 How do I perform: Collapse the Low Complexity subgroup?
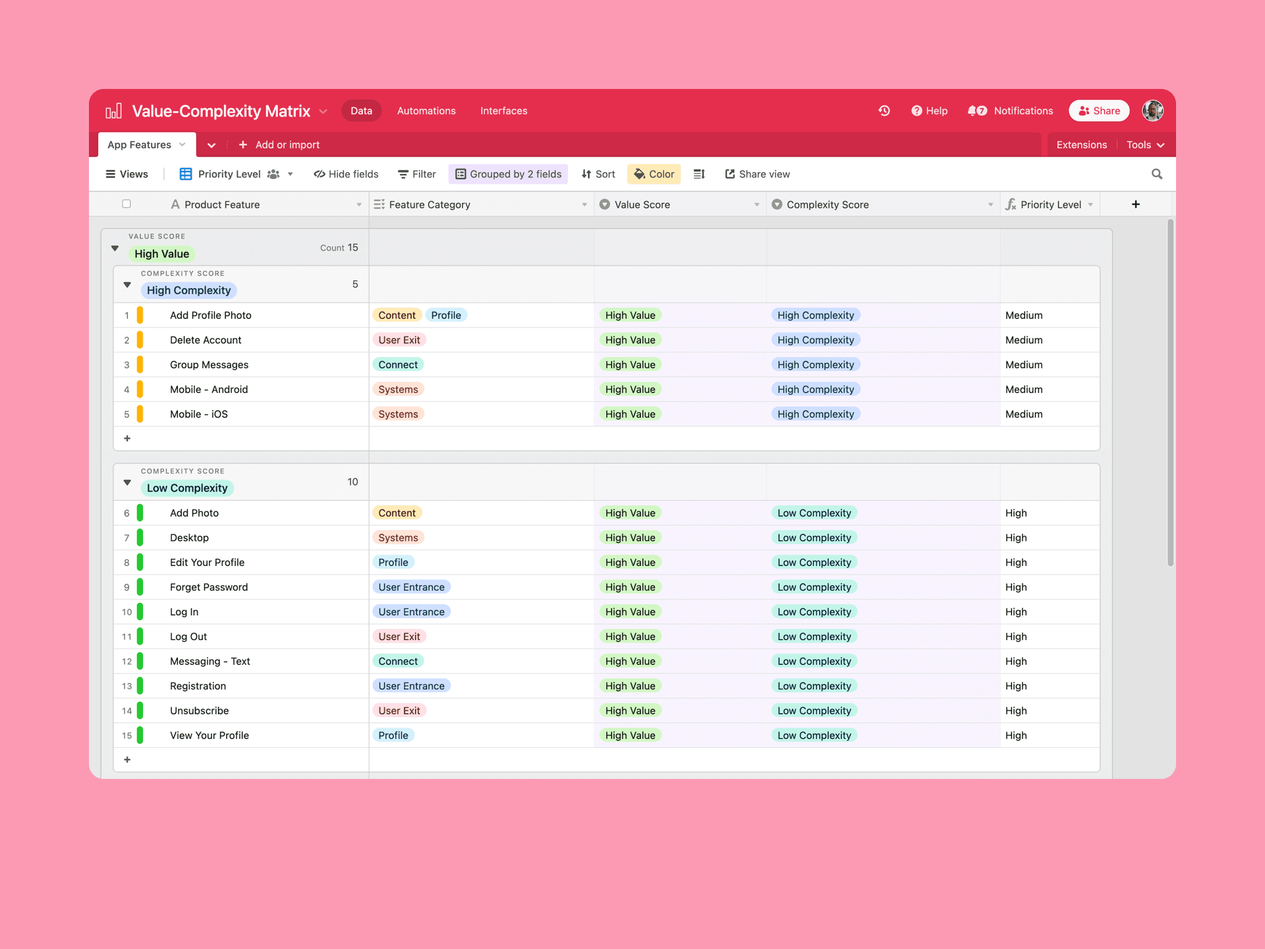pos(127,483)
